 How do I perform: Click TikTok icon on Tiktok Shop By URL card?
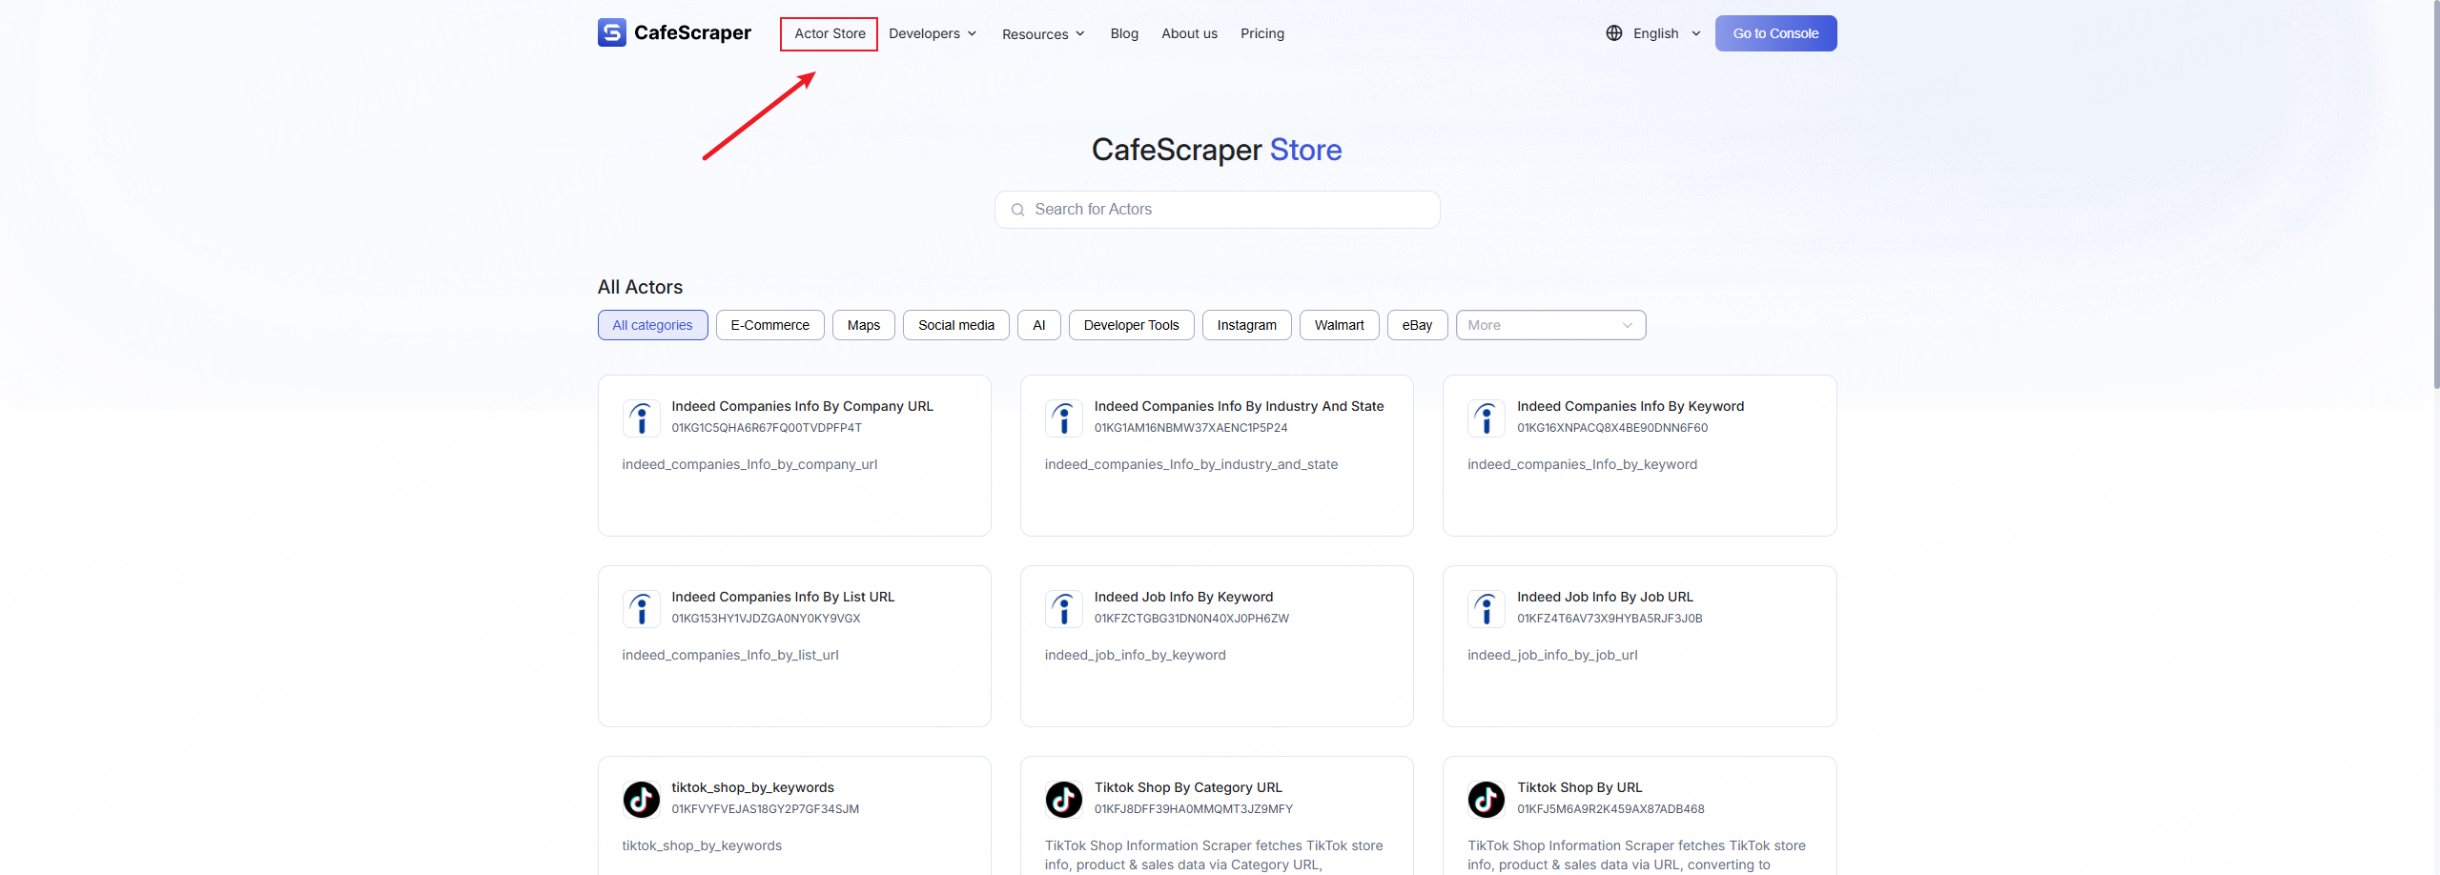(1487, 799)
